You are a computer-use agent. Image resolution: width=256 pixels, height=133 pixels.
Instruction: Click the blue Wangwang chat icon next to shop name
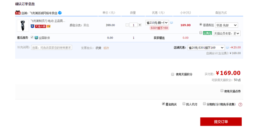point(60,13)
